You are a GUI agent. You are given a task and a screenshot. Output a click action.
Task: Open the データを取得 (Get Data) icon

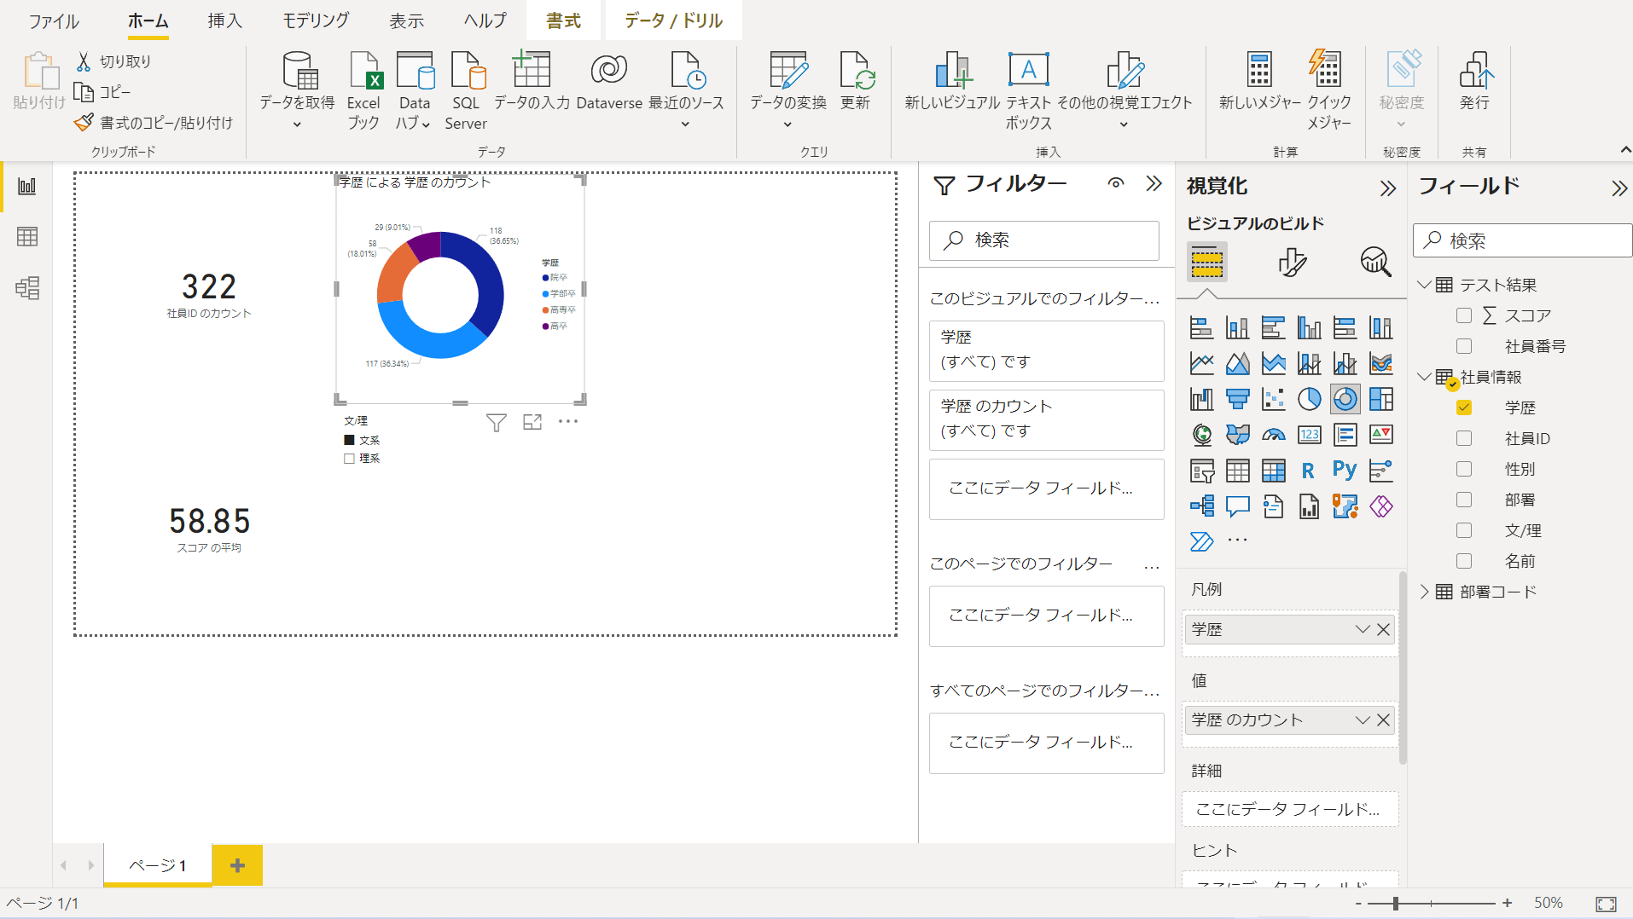click(x=298, y=71)
